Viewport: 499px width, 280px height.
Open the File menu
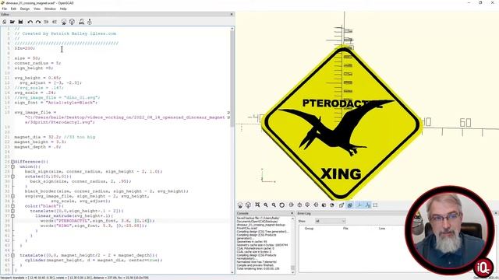coord(5,9)
